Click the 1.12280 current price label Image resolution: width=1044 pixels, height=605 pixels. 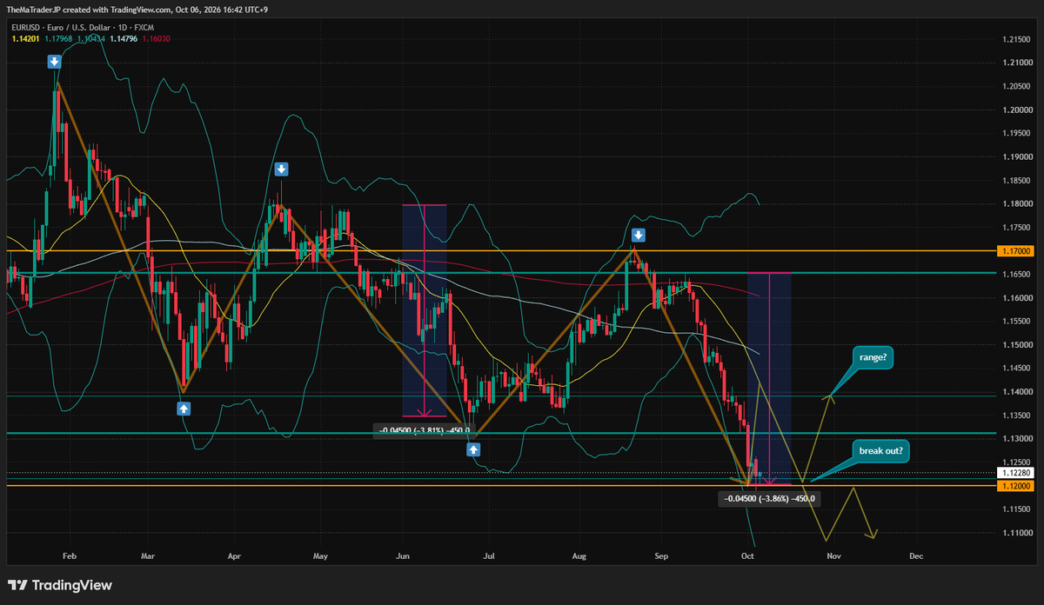(1014, 473)
